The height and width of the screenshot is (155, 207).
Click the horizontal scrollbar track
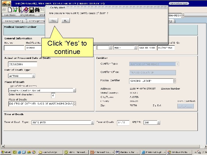[102, 146]
